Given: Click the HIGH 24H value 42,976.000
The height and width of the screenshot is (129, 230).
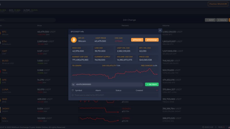Looking at the screenshot, I should (x=78, y=51).
